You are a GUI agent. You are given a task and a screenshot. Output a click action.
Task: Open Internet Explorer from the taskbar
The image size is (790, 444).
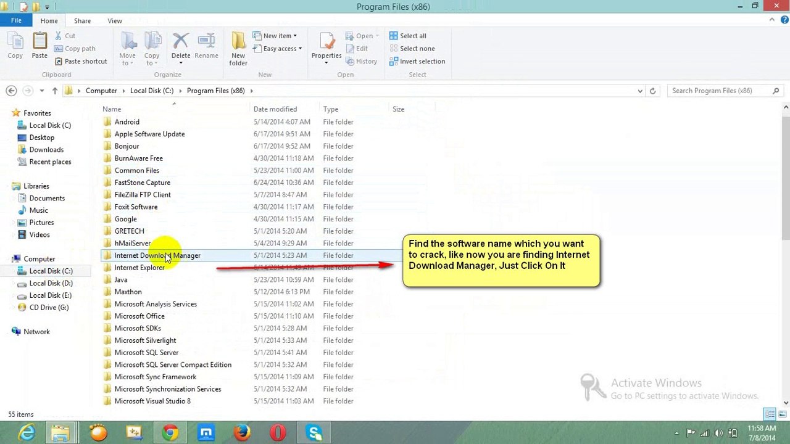point(27,433)
